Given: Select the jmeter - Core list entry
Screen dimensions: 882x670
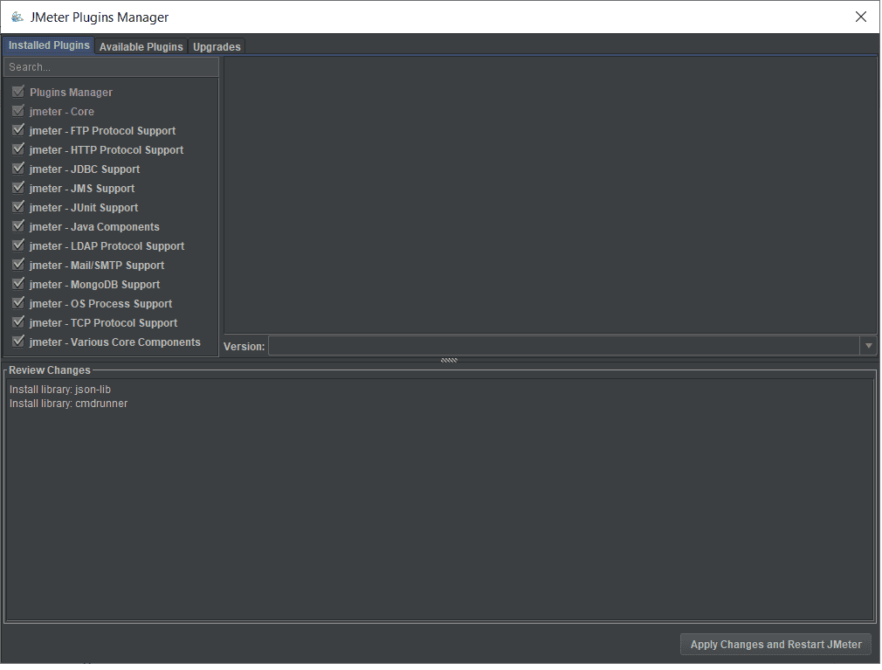Looking at the screenshot, I should [x=61, y=112].
